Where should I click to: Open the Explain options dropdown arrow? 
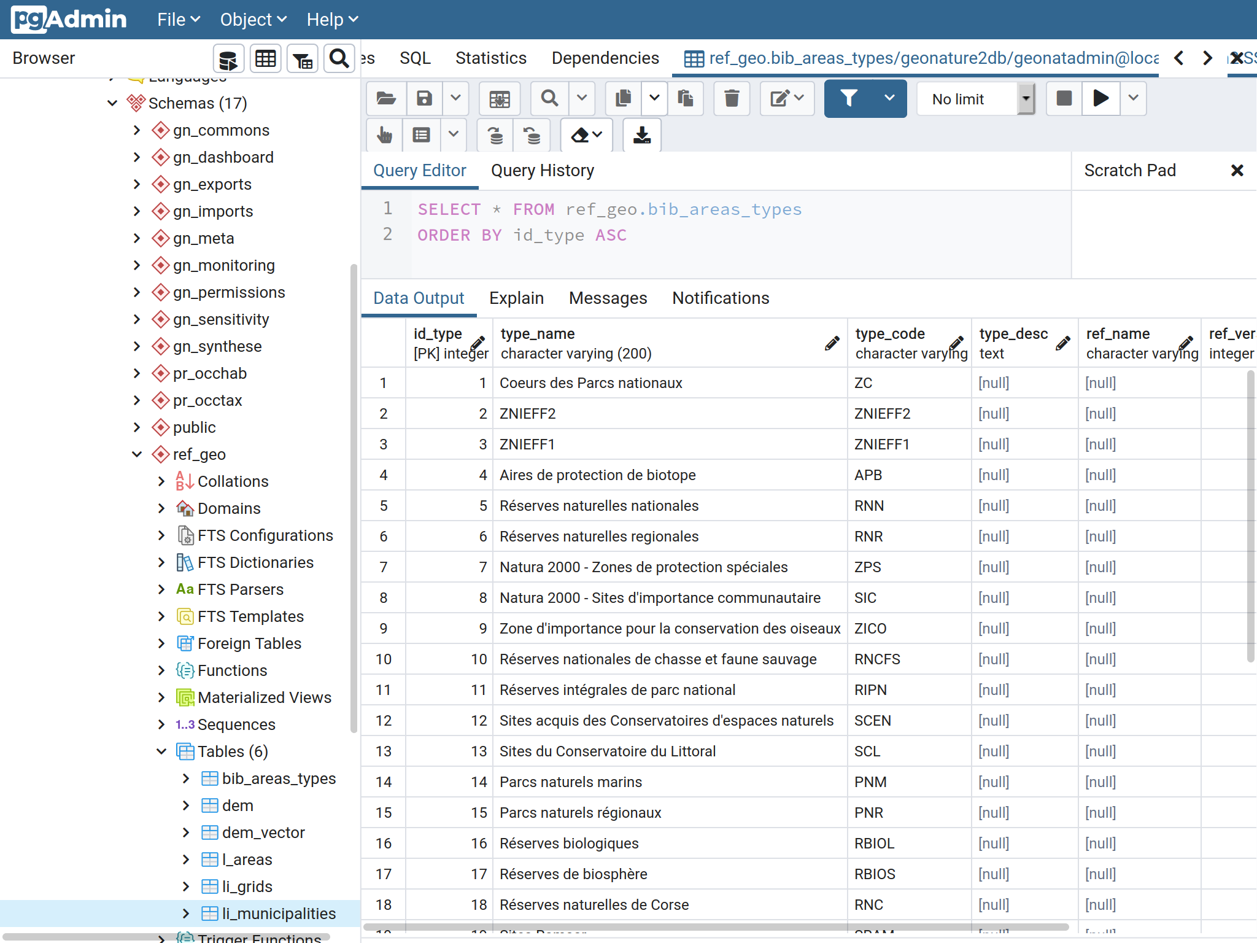[453, 135]
